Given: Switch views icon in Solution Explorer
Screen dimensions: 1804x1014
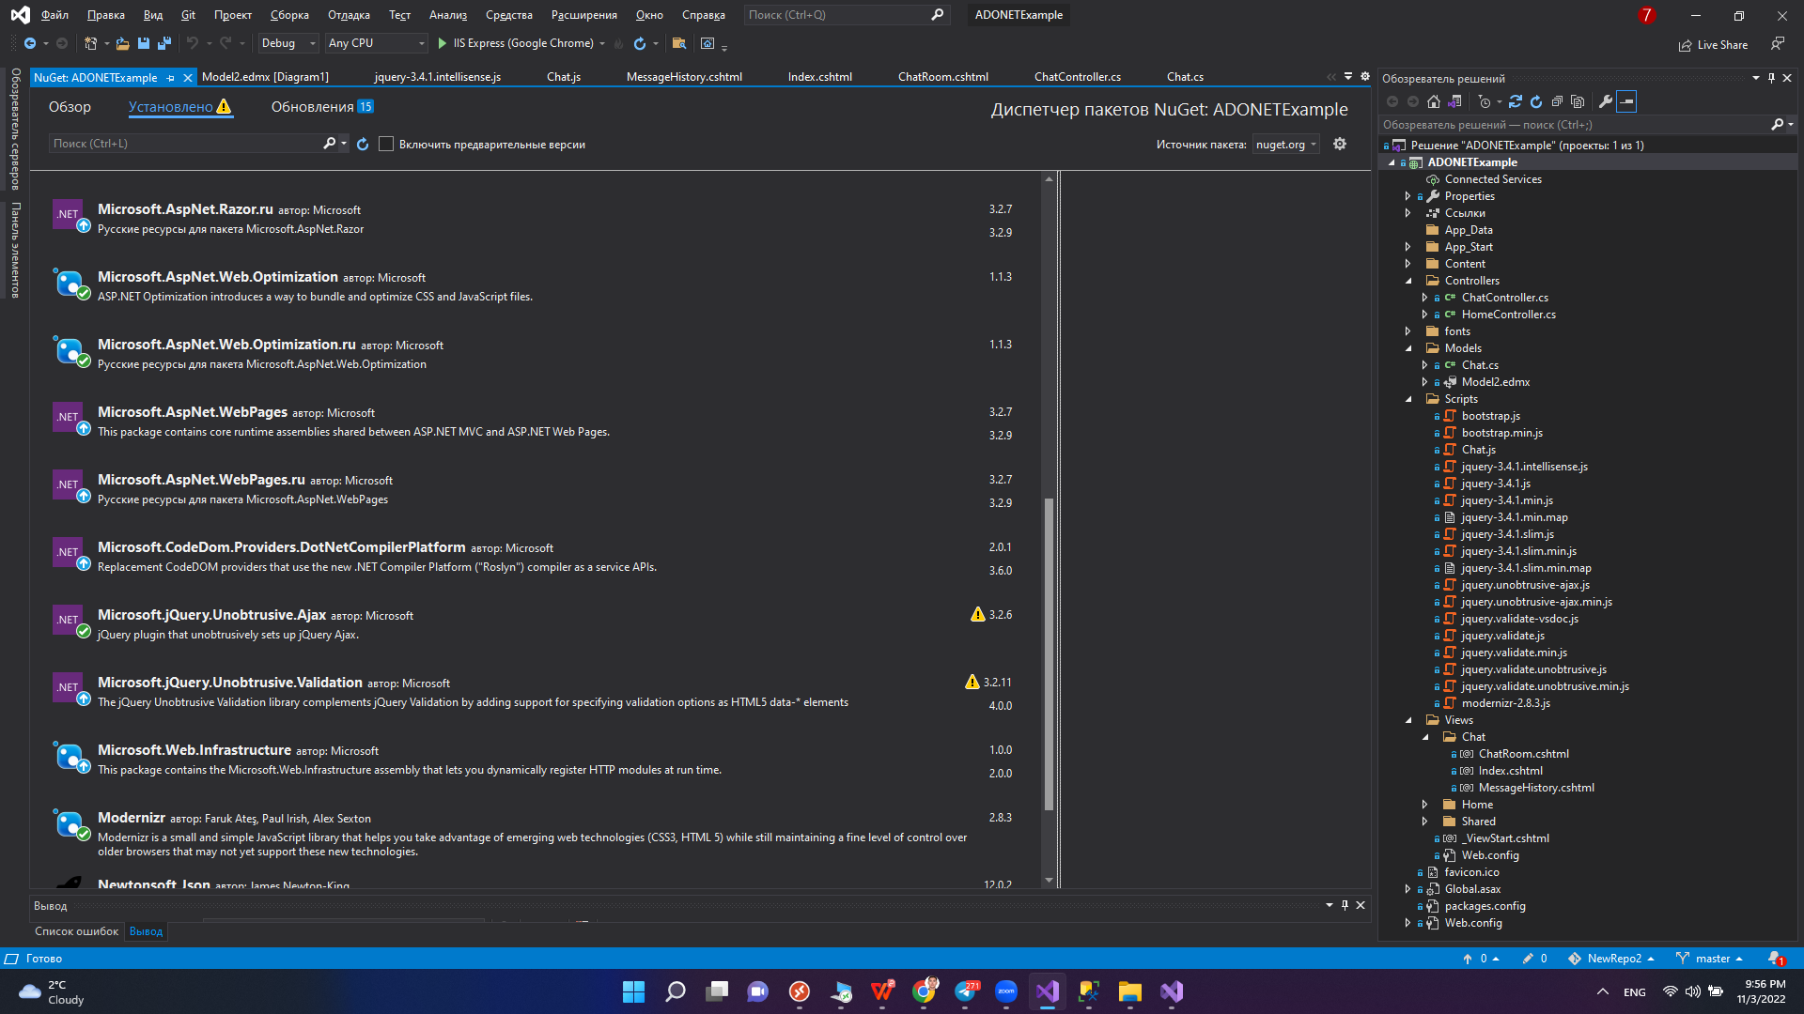Looking at the screenshot, I should click(x=1454, y=101).
